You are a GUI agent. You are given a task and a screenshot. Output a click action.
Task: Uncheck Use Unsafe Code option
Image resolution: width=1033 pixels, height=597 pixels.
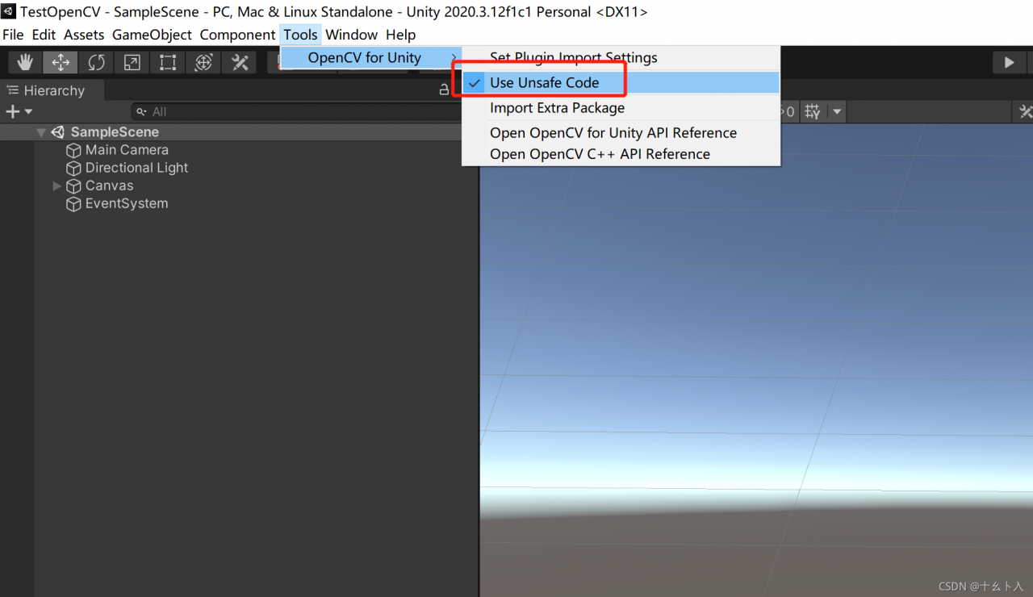pyautogui.click(x=544, y=82)
